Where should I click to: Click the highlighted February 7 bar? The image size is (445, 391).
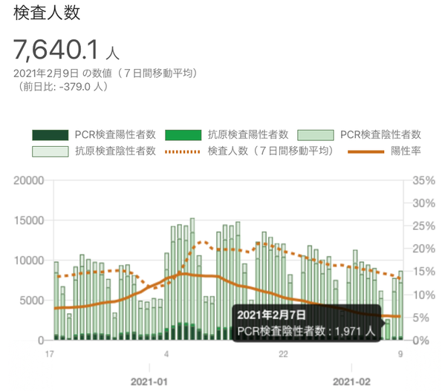pyautogui.click(x=387, y=330)
